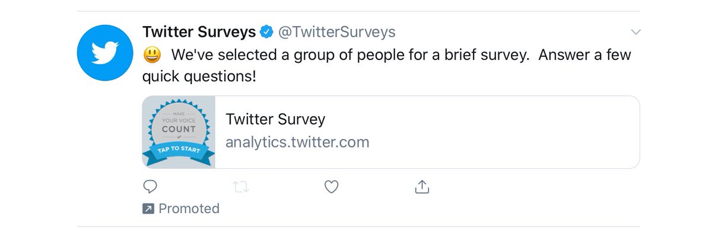
Task: Click the Promoted arrow icon
Action: click(148, 208)
